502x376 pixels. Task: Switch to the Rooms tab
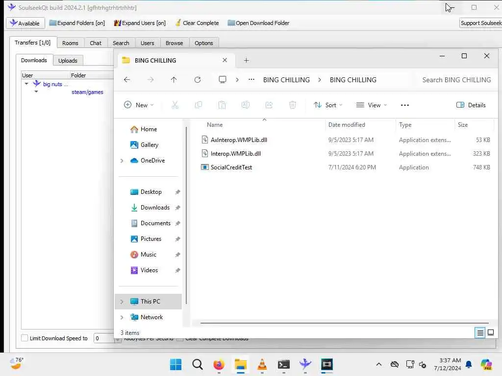pyautogui.click(x=70, y=43)
